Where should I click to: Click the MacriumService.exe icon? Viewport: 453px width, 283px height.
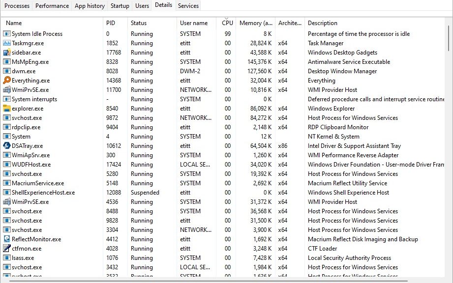click(7, 183)
